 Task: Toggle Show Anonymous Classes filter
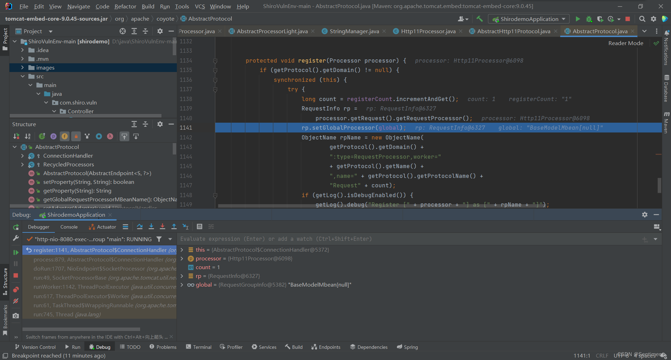99,136
